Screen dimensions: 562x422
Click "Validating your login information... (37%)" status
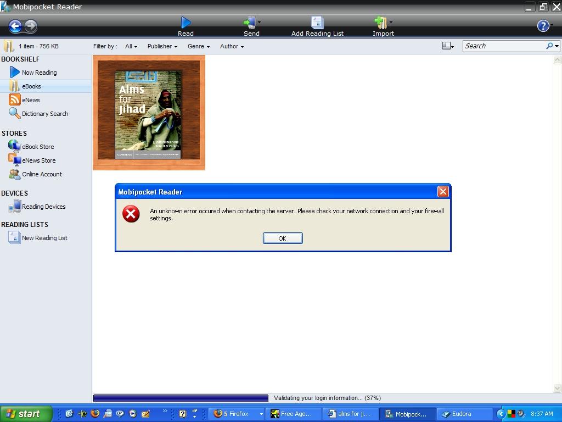pos(327,398)
